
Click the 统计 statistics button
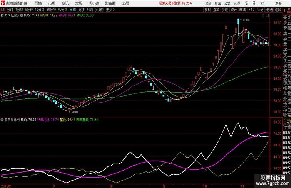(234, 10)
